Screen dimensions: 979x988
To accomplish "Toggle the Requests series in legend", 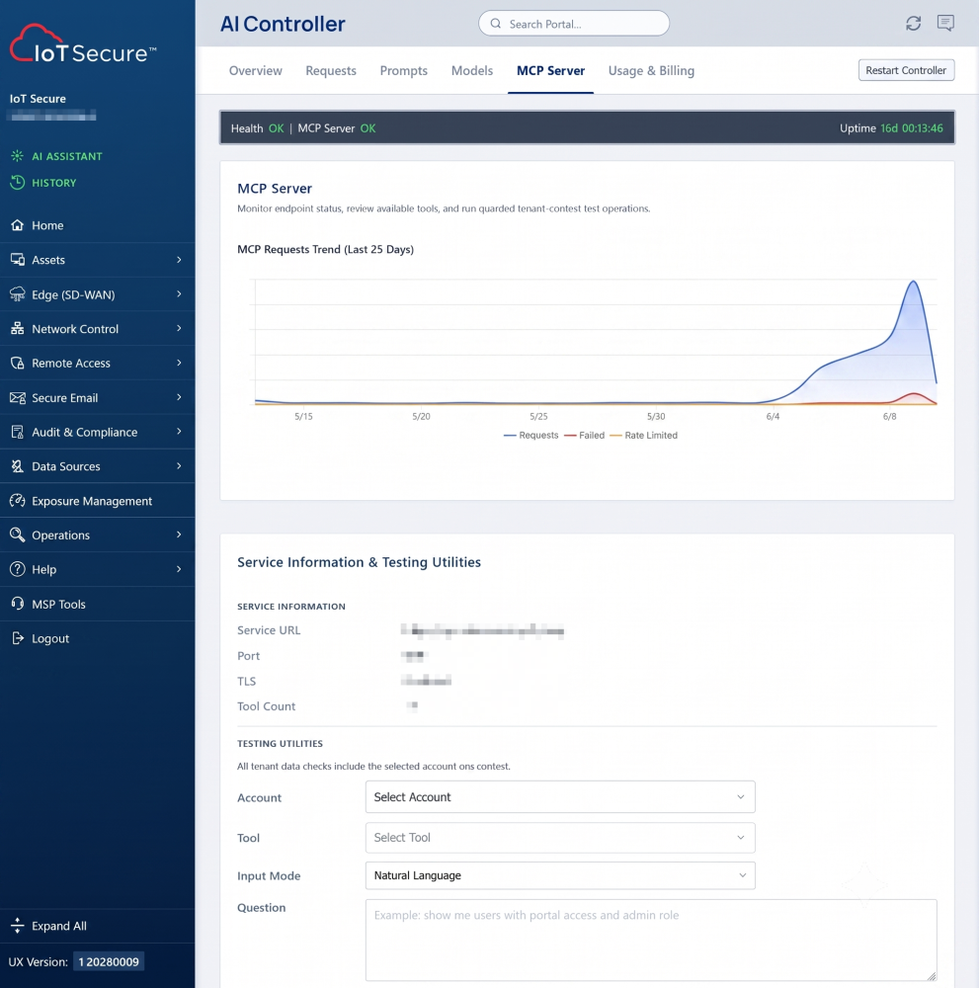I will click(531, 436).
